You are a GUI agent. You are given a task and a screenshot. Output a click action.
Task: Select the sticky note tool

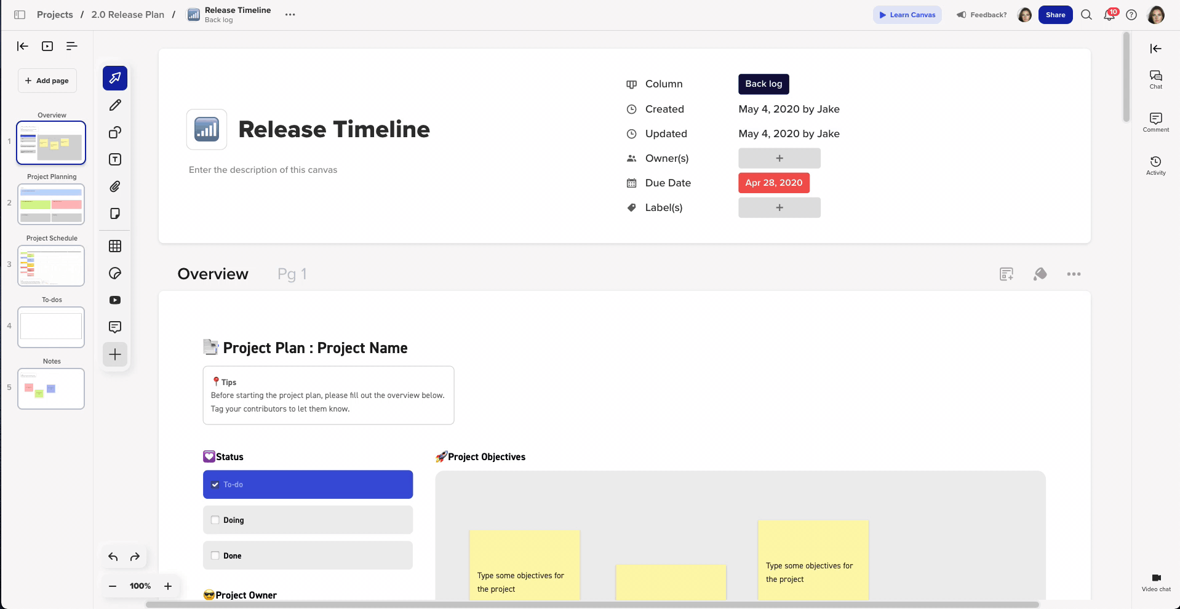(115, 213)
